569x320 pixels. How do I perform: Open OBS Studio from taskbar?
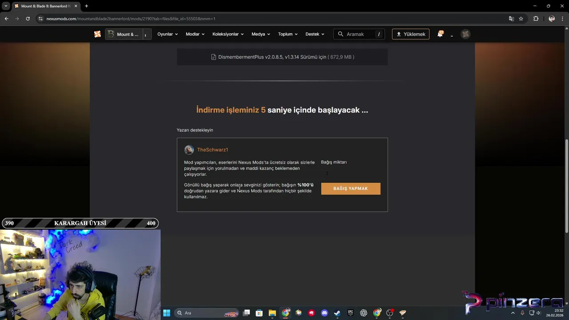click(x=390, y=313)
